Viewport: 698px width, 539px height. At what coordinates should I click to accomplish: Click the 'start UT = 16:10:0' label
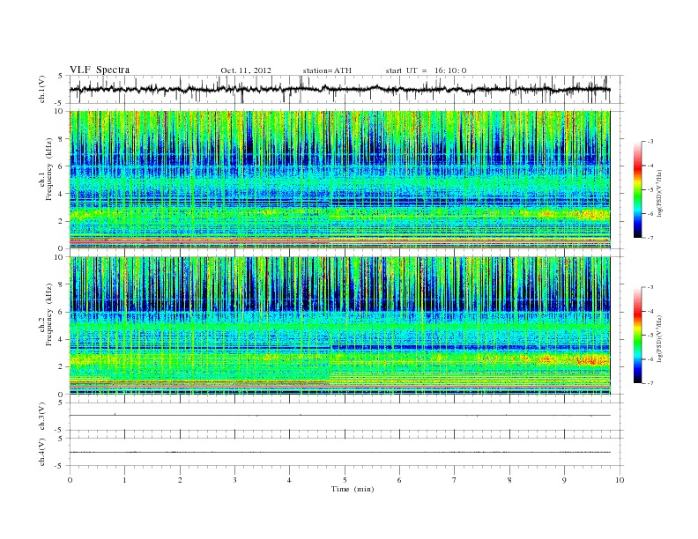pos(426,70)
